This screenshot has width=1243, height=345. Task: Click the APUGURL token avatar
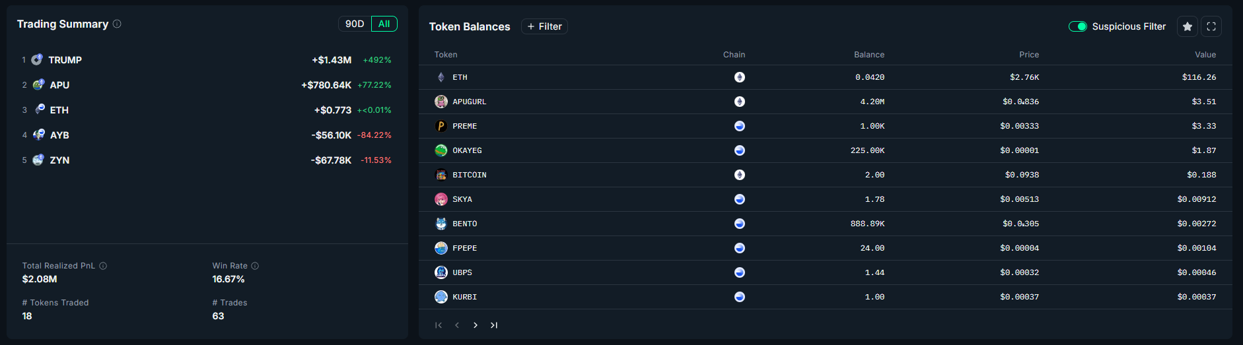pos(441,102)
